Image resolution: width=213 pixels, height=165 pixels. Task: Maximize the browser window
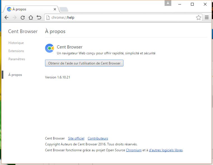point(192,4)
